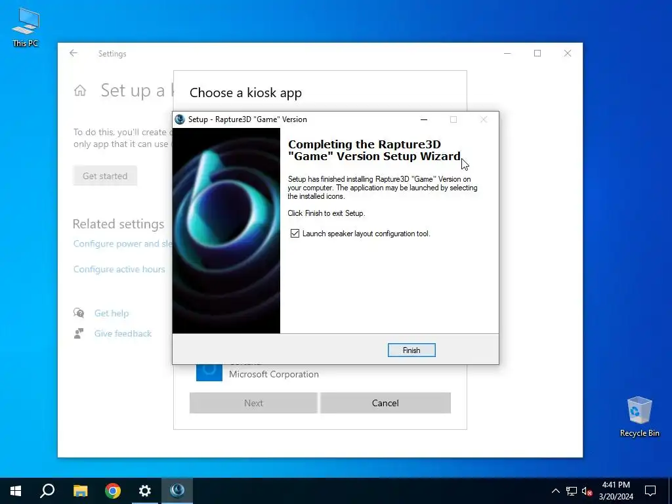Launch Google Chrome from the taskbar
The image size is (672, 504).
tap(113, 491)
